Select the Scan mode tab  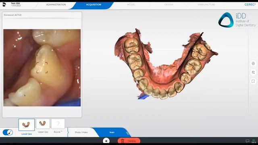point(112,133)
